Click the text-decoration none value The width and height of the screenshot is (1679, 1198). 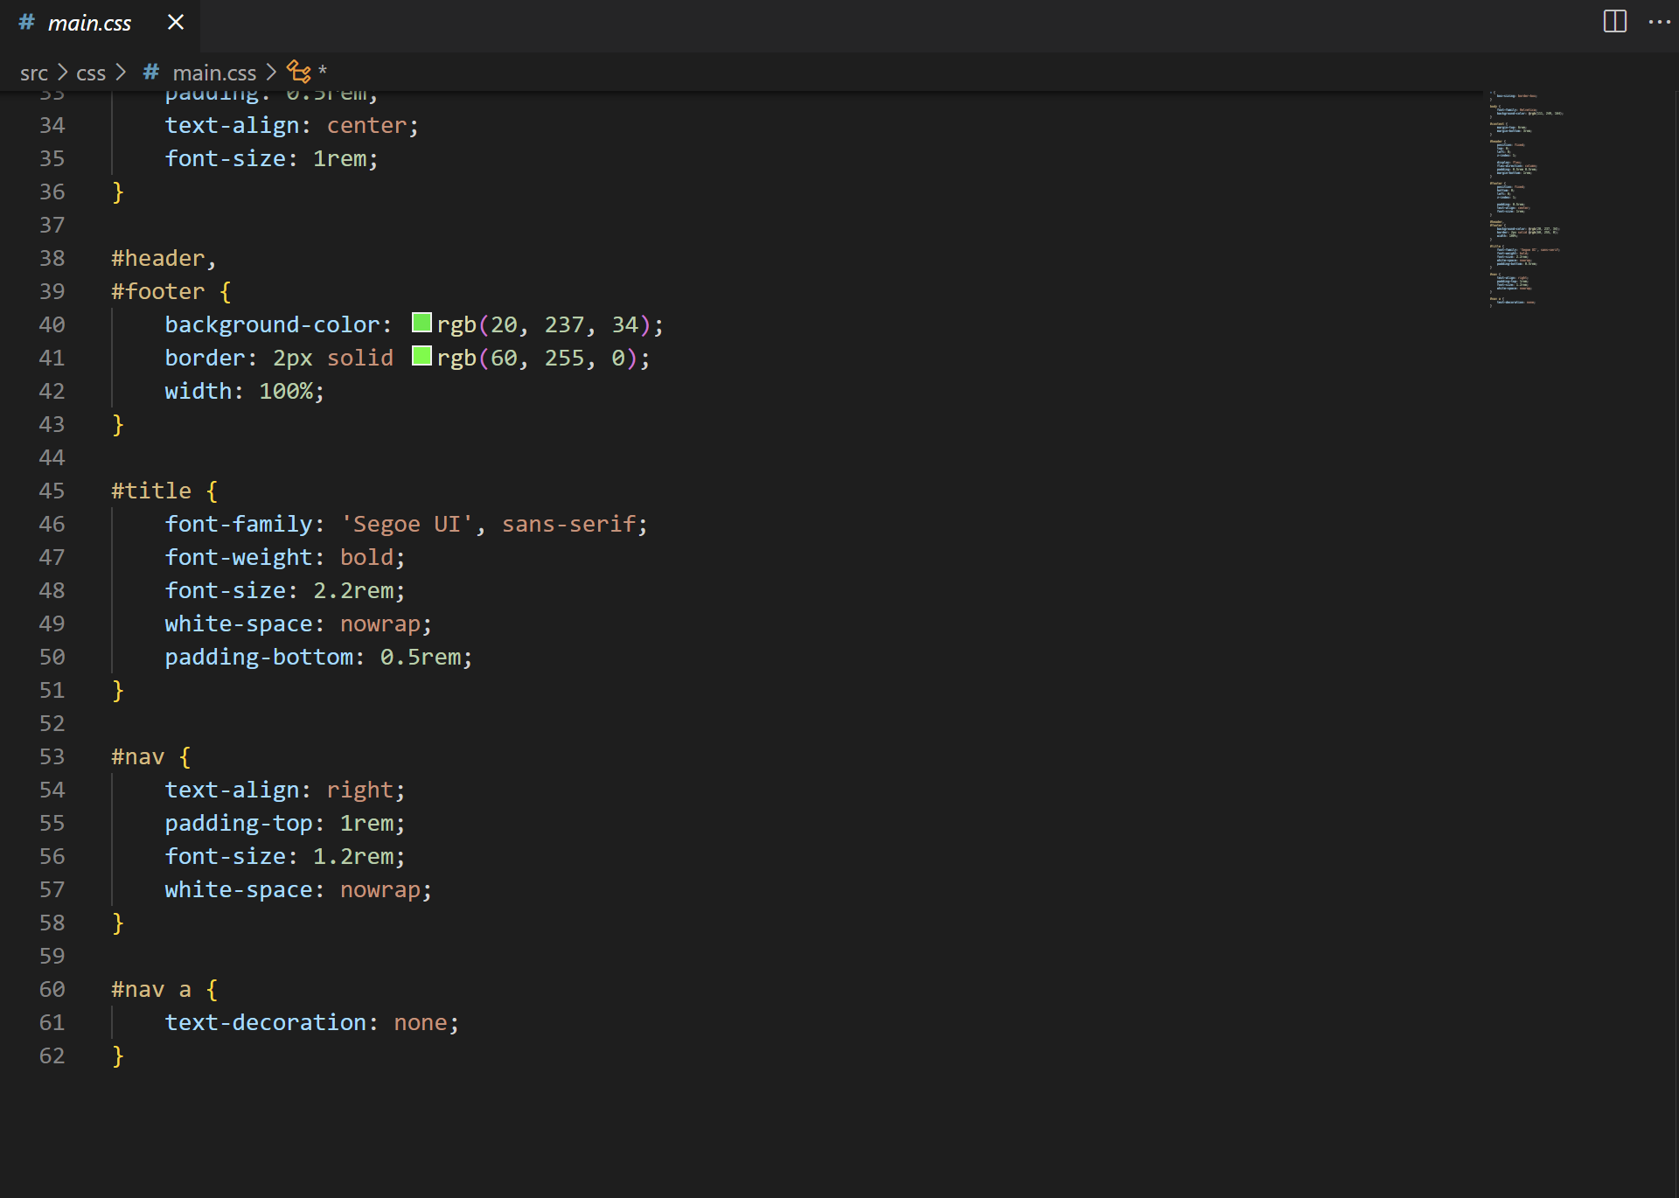pyautogui.click(x=420, y=1022)
